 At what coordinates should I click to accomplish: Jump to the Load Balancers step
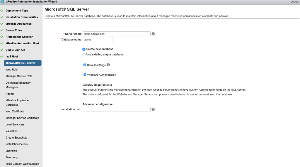[15, 124]
